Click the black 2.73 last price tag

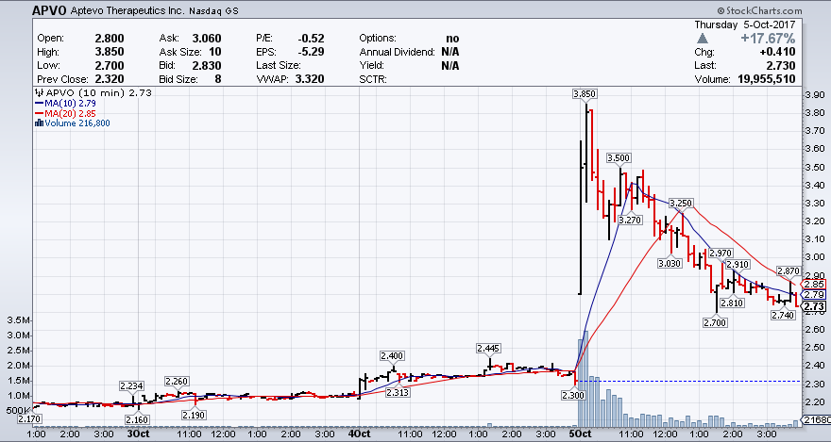pos(814,306)
